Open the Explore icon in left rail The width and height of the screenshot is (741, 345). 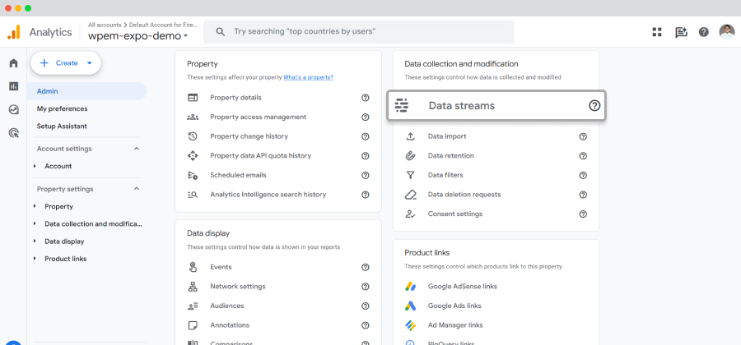tap(14, 110)
